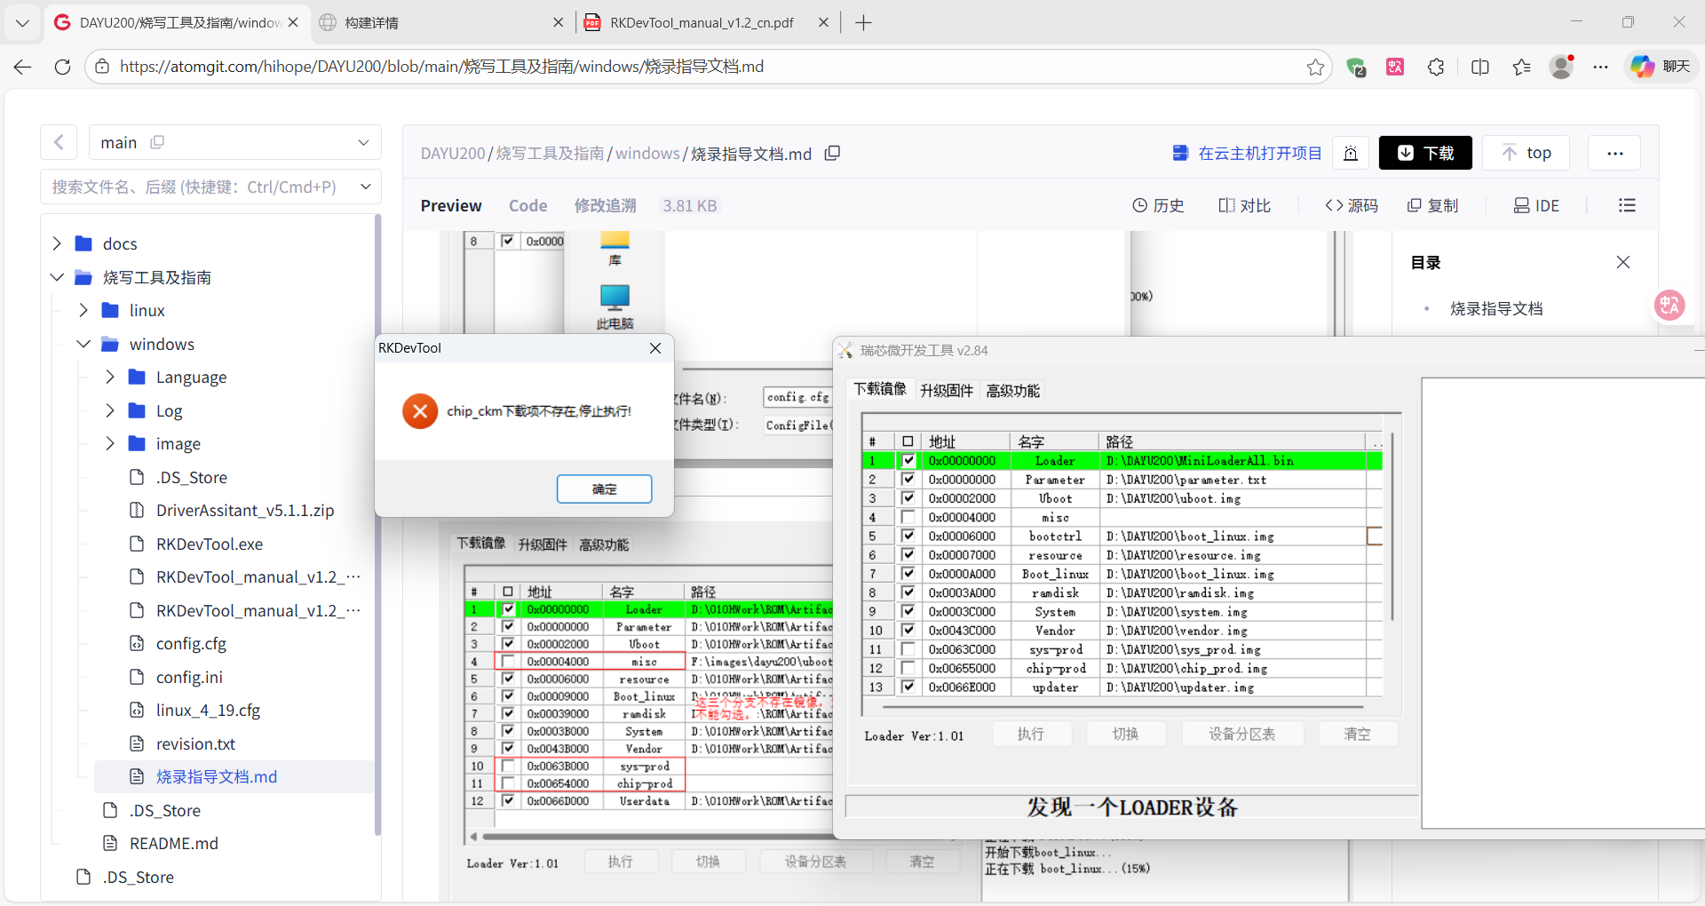This screenshot has height=906, width=1705.
Task: Select the Preview tab
Action: click(451, 205)
